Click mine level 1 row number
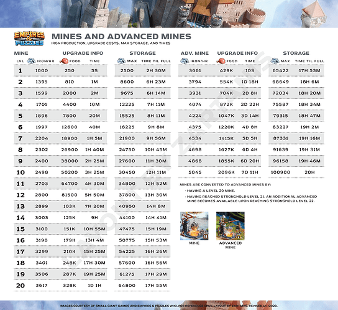Screen dimensions: 338x310 pyautogui.click(x=21, y=70)
